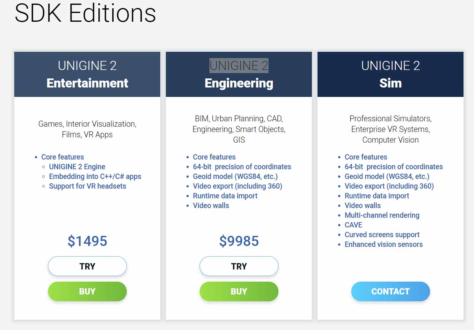Click the UNIGINE 2 Entertainment header

pyautogui.click(x=87, y=75)
